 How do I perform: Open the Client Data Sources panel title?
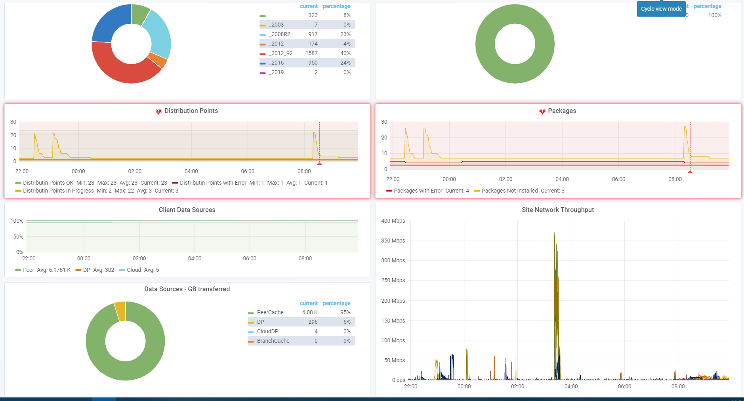click(x=187, y=210)
